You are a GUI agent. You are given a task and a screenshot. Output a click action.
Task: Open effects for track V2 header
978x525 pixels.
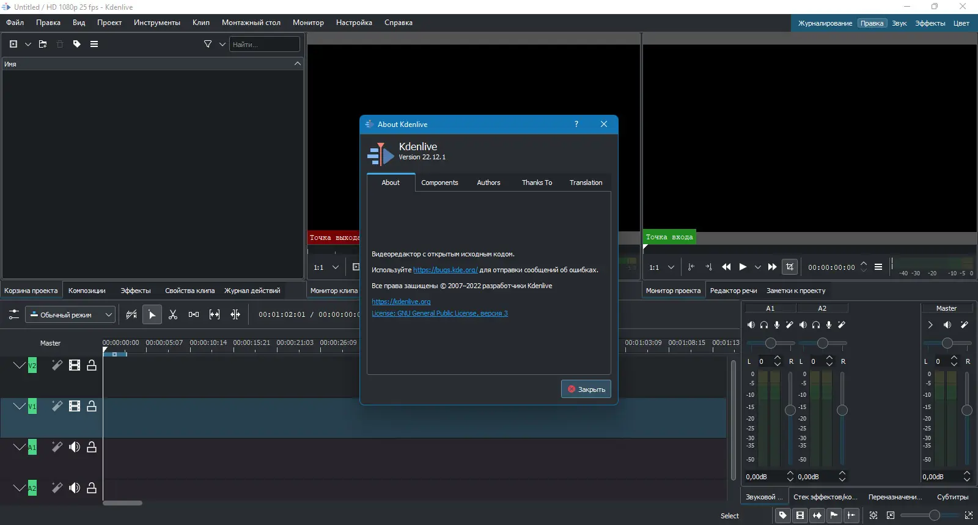click(x=57, y=365)
